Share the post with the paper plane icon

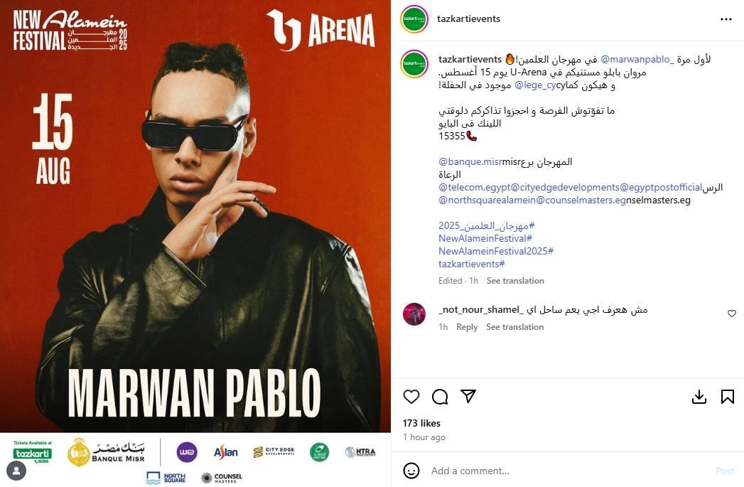(468, 396)
